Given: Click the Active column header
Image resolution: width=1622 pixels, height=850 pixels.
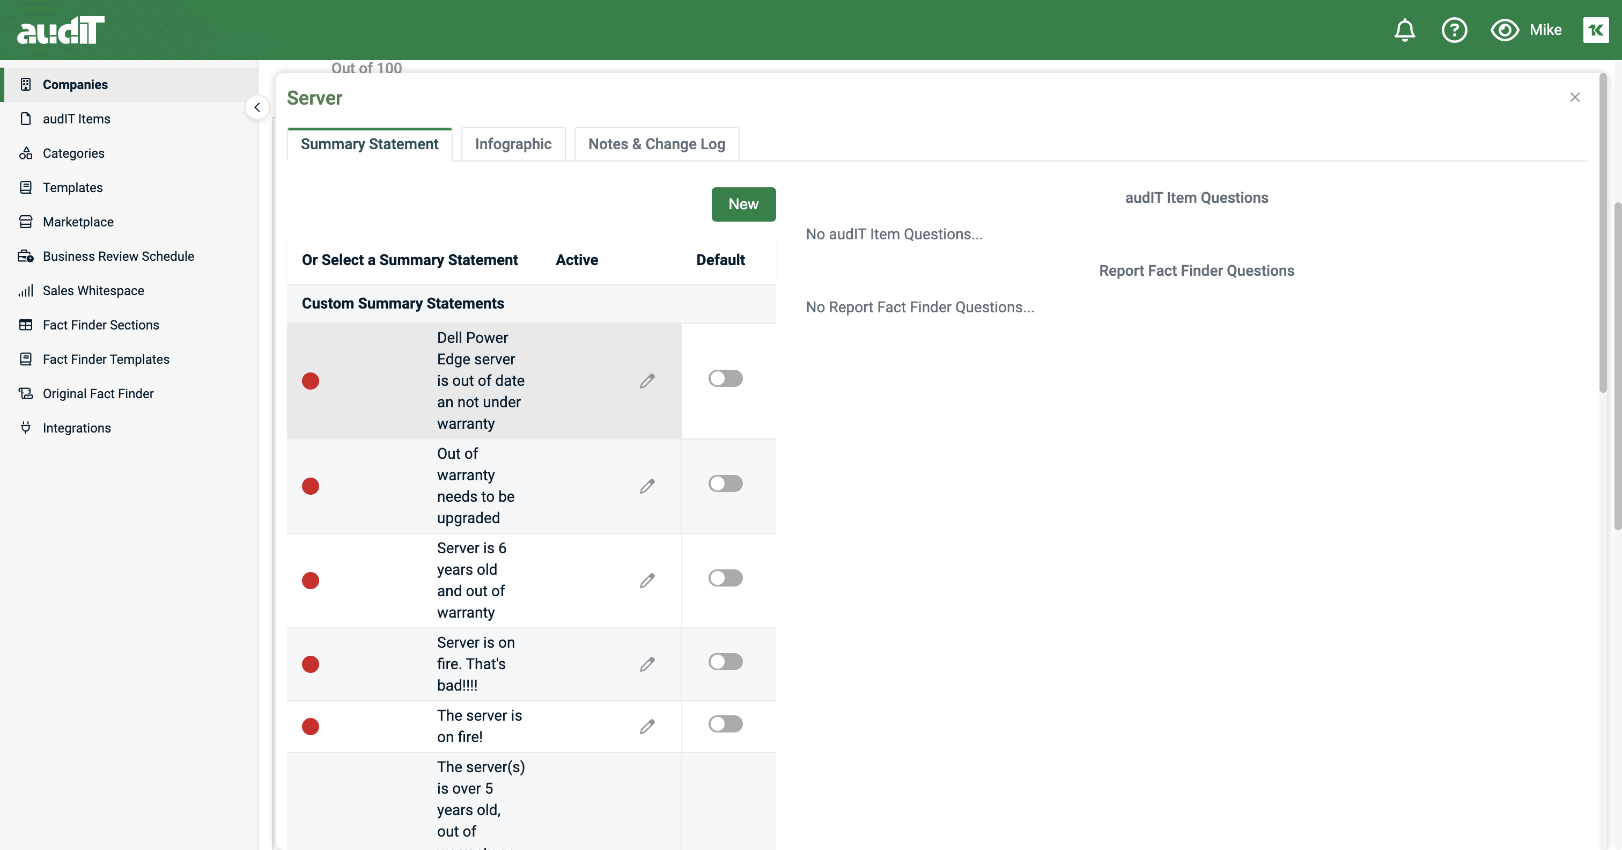Looking at the screenshot, I should tap(576, 260).
